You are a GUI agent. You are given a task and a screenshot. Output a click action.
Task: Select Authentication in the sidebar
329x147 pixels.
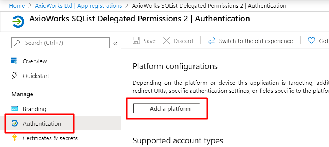(x=42, y=124)
